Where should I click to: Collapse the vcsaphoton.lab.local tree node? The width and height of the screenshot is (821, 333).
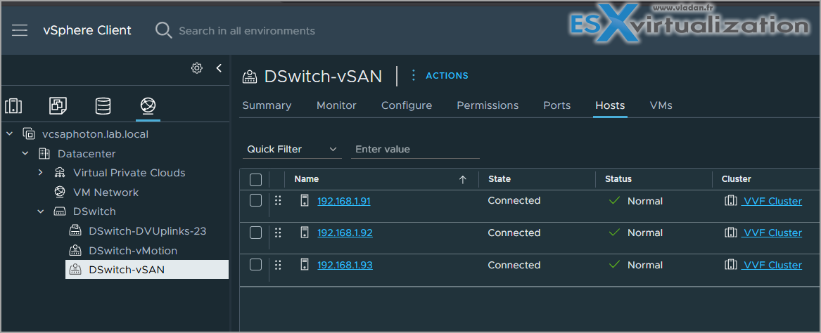[x=9, y=133]
